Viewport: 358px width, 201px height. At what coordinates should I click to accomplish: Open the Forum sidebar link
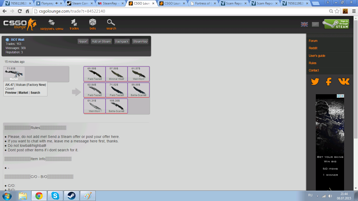[x=313, y=41]
